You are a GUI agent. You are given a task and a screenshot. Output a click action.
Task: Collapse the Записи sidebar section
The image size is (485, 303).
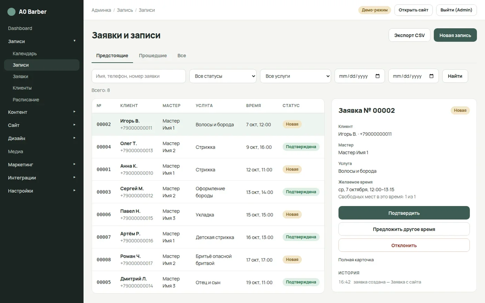pos(42,41)
